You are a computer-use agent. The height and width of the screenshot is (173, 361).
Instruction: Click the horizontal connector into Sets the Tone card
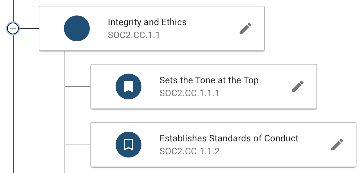coord(78,87)
